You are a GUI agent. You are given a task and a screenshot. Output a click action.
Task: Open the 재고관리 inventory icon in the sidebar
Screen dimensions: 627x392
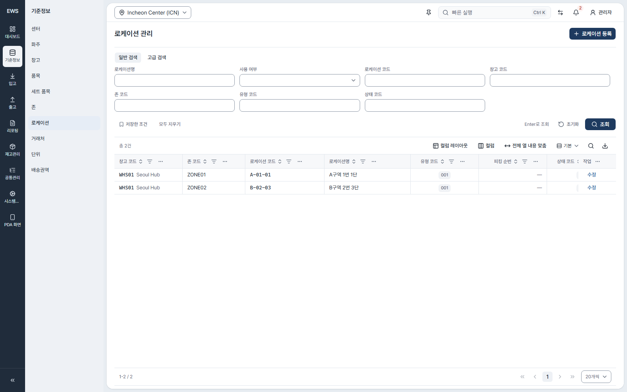13,150
